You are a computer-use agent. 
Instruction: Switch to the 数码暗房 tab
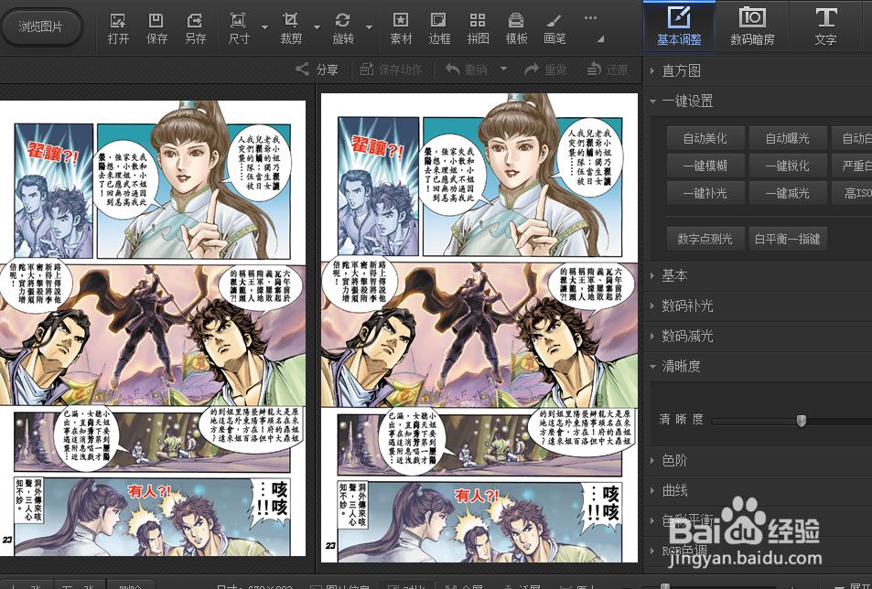point(752,27)
